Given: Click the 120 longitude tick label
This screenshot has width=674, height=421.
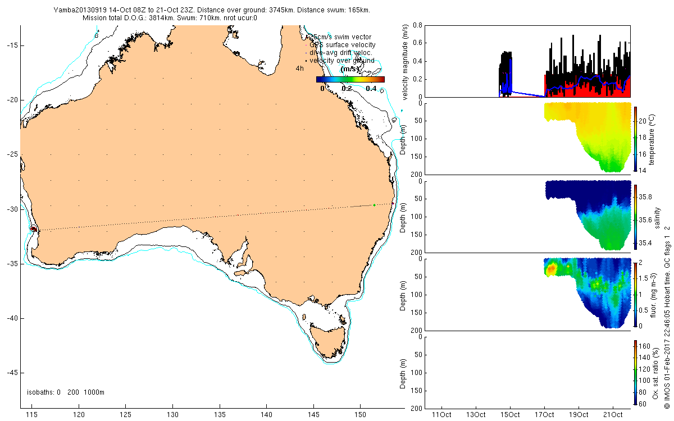Looking at the screenshot, I should point(79,415).
